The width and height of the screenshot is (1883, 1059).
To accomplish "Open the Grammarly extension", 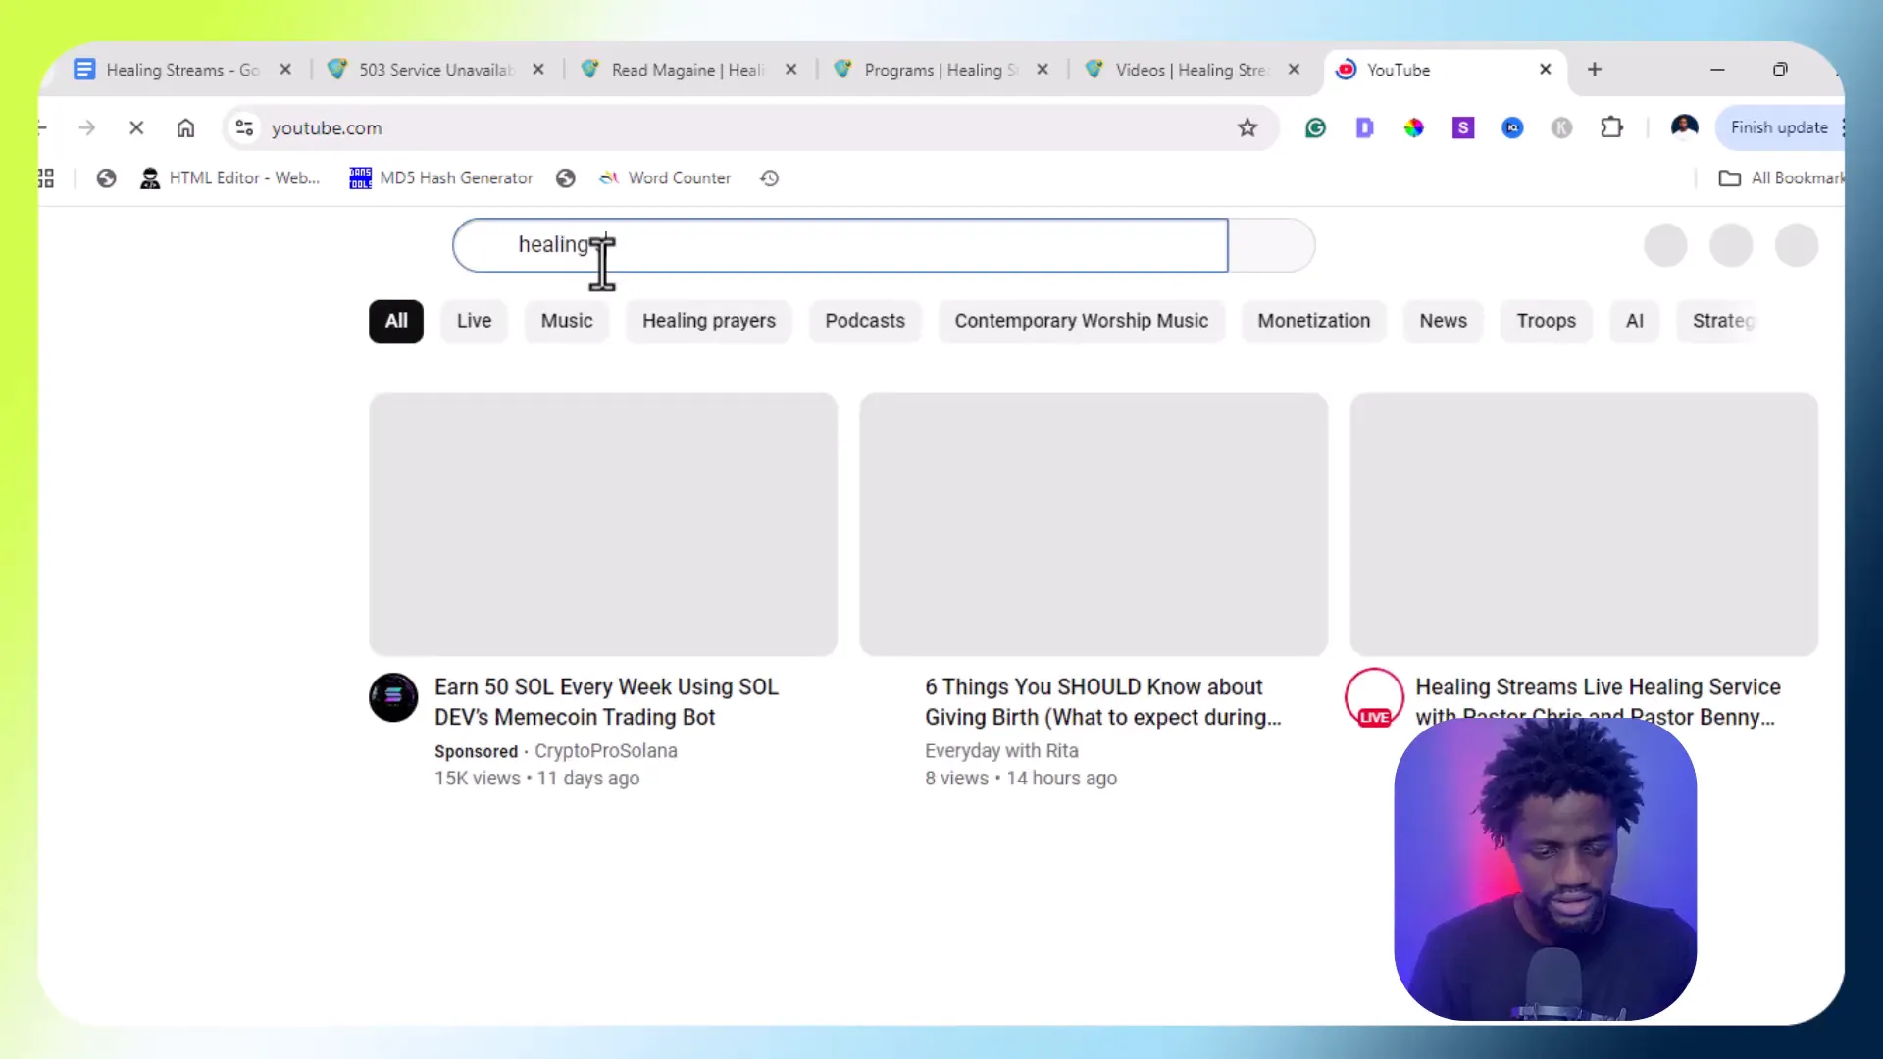I will tap(1316, 127).
